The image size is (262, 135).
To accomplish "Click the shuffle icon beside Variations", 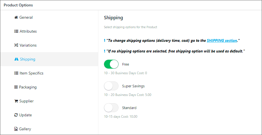I will coord(16,45).
